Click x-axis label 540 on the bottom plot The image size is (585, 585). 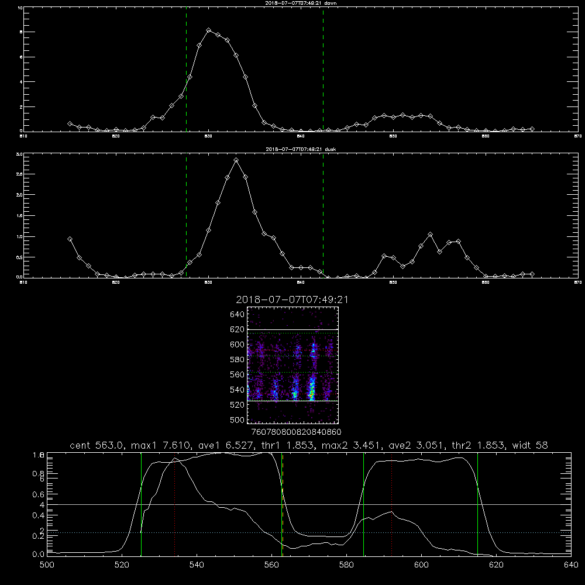[197, 565]
